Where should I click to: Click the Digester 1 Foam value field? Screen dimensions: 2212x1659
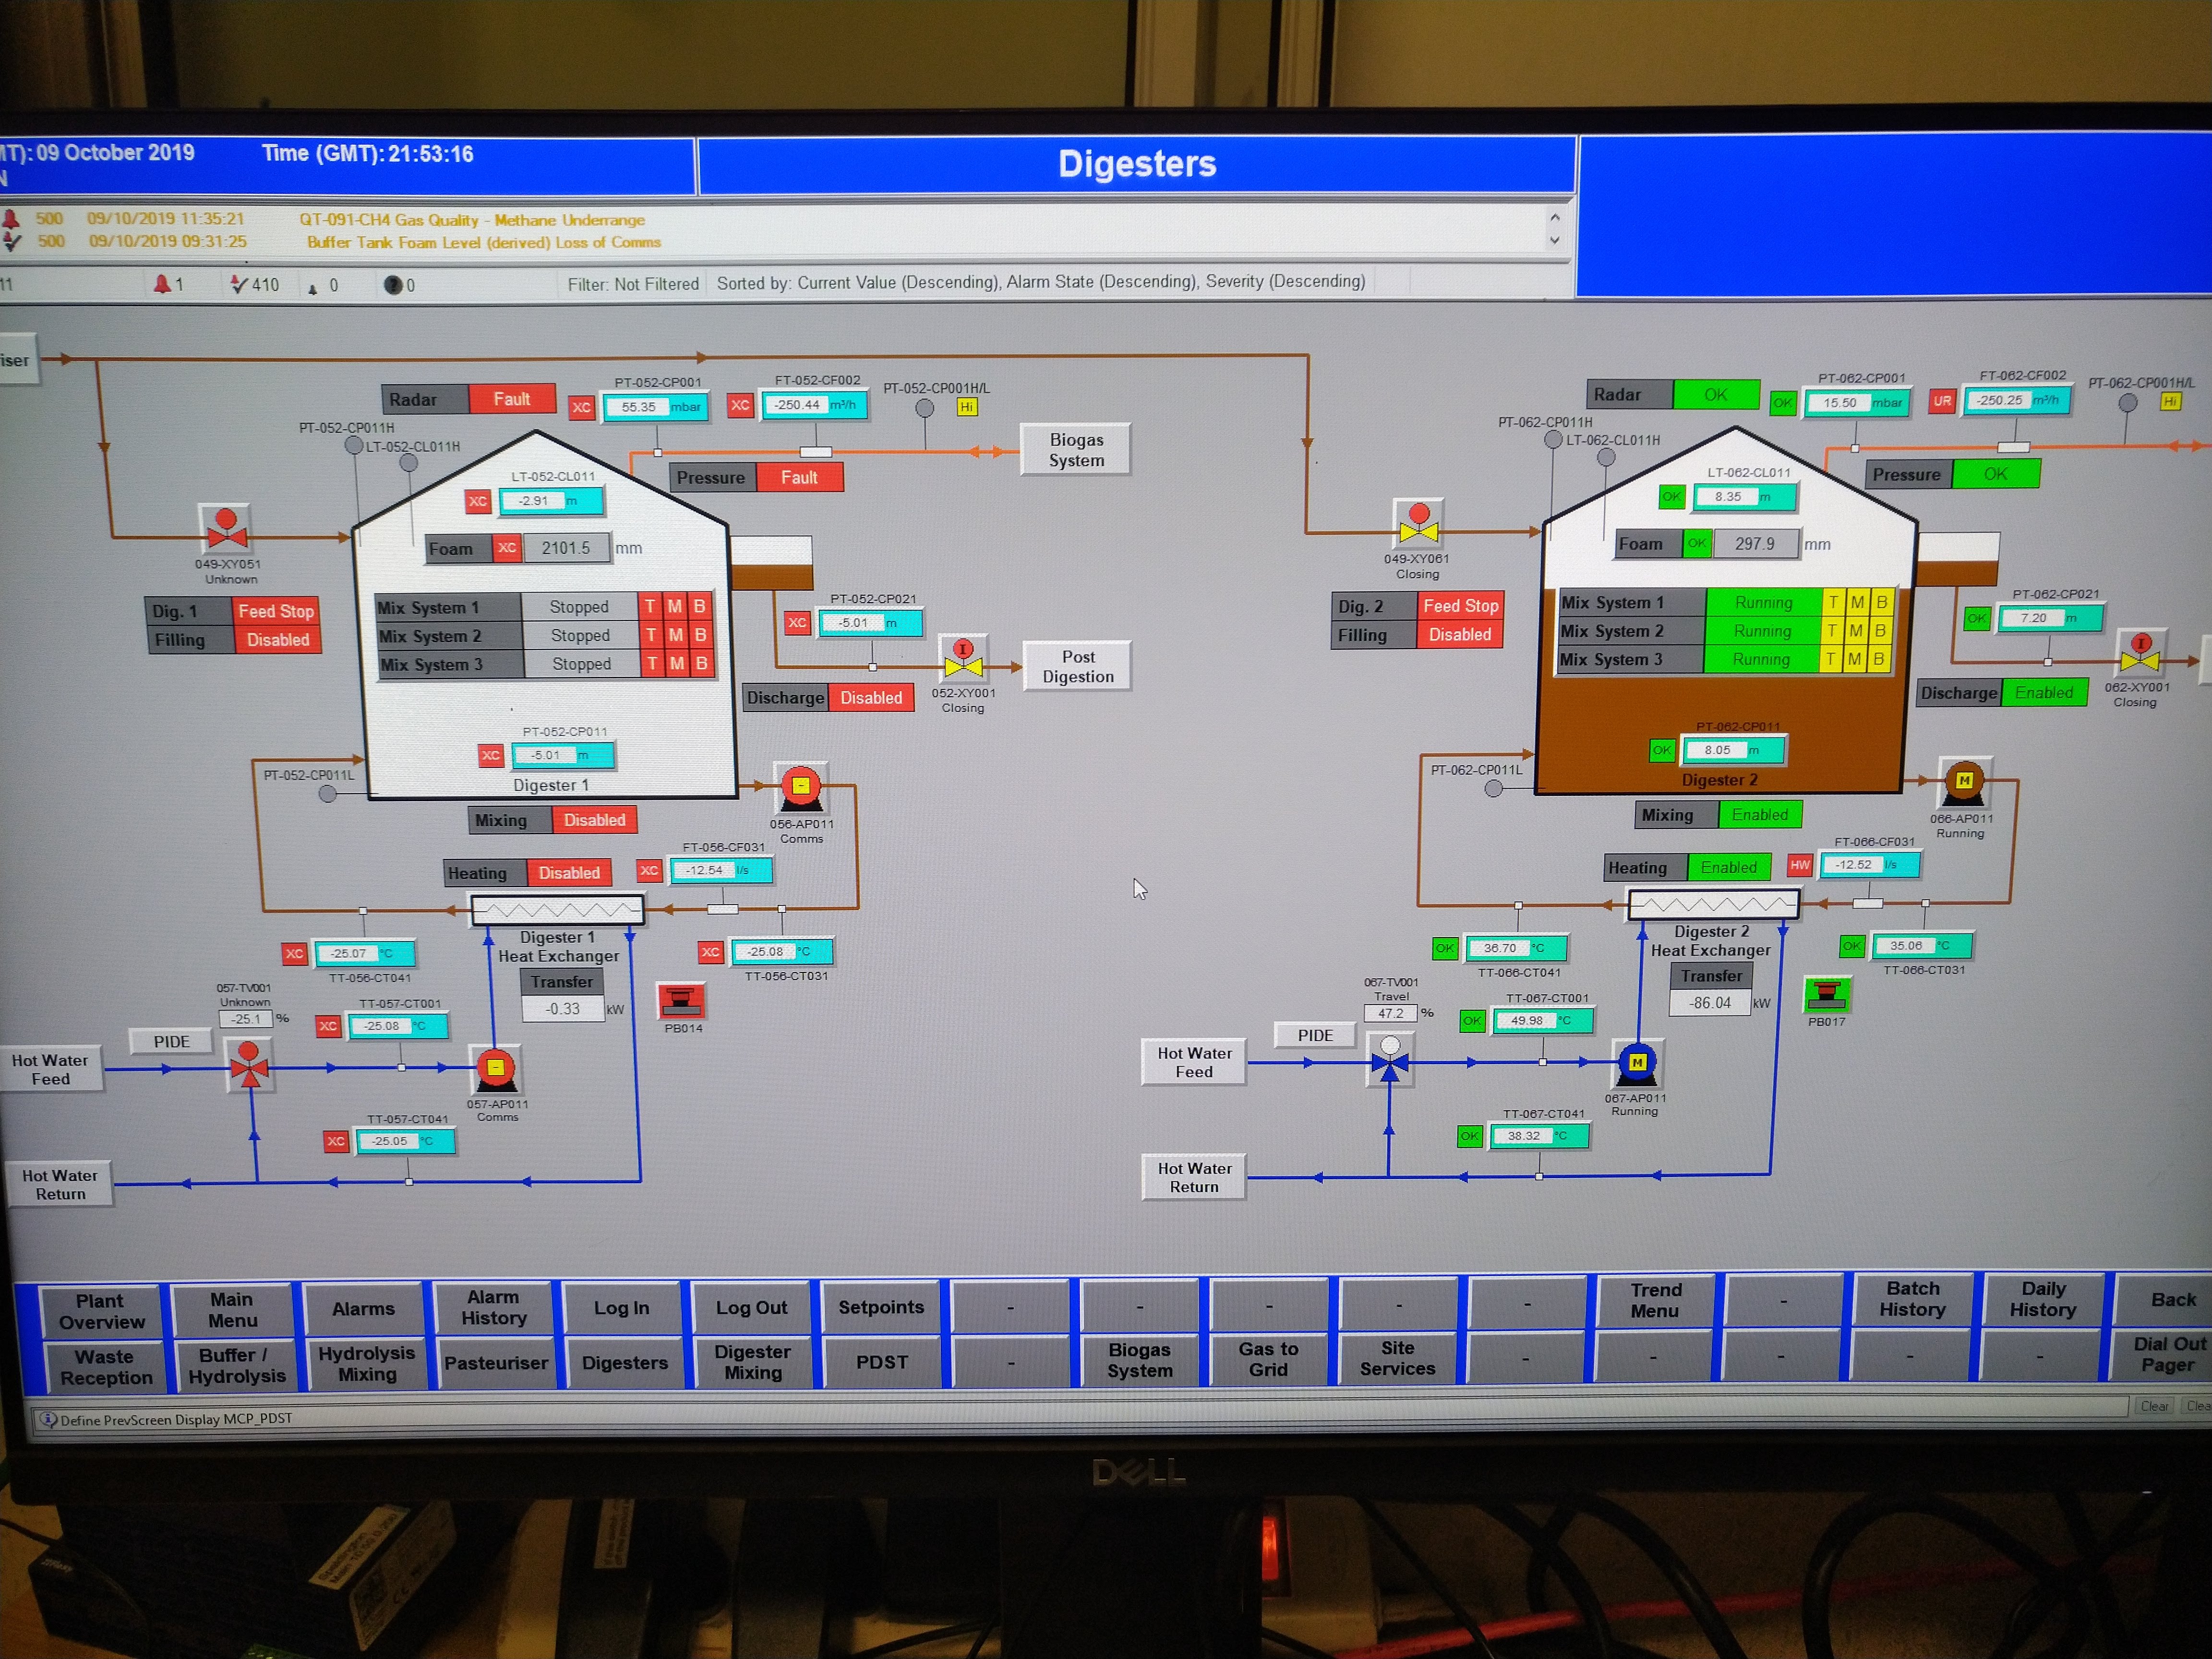566,548
